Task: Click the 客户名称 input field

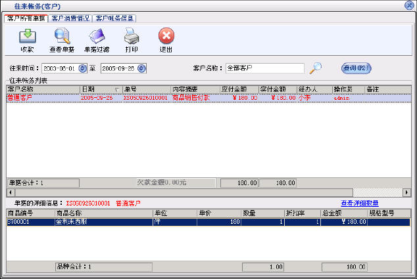Action: (x=264, y=68)
